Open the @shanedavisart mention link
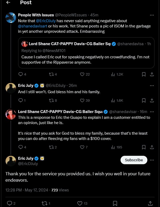Screen dimensions: 160x207 (33, 26)
